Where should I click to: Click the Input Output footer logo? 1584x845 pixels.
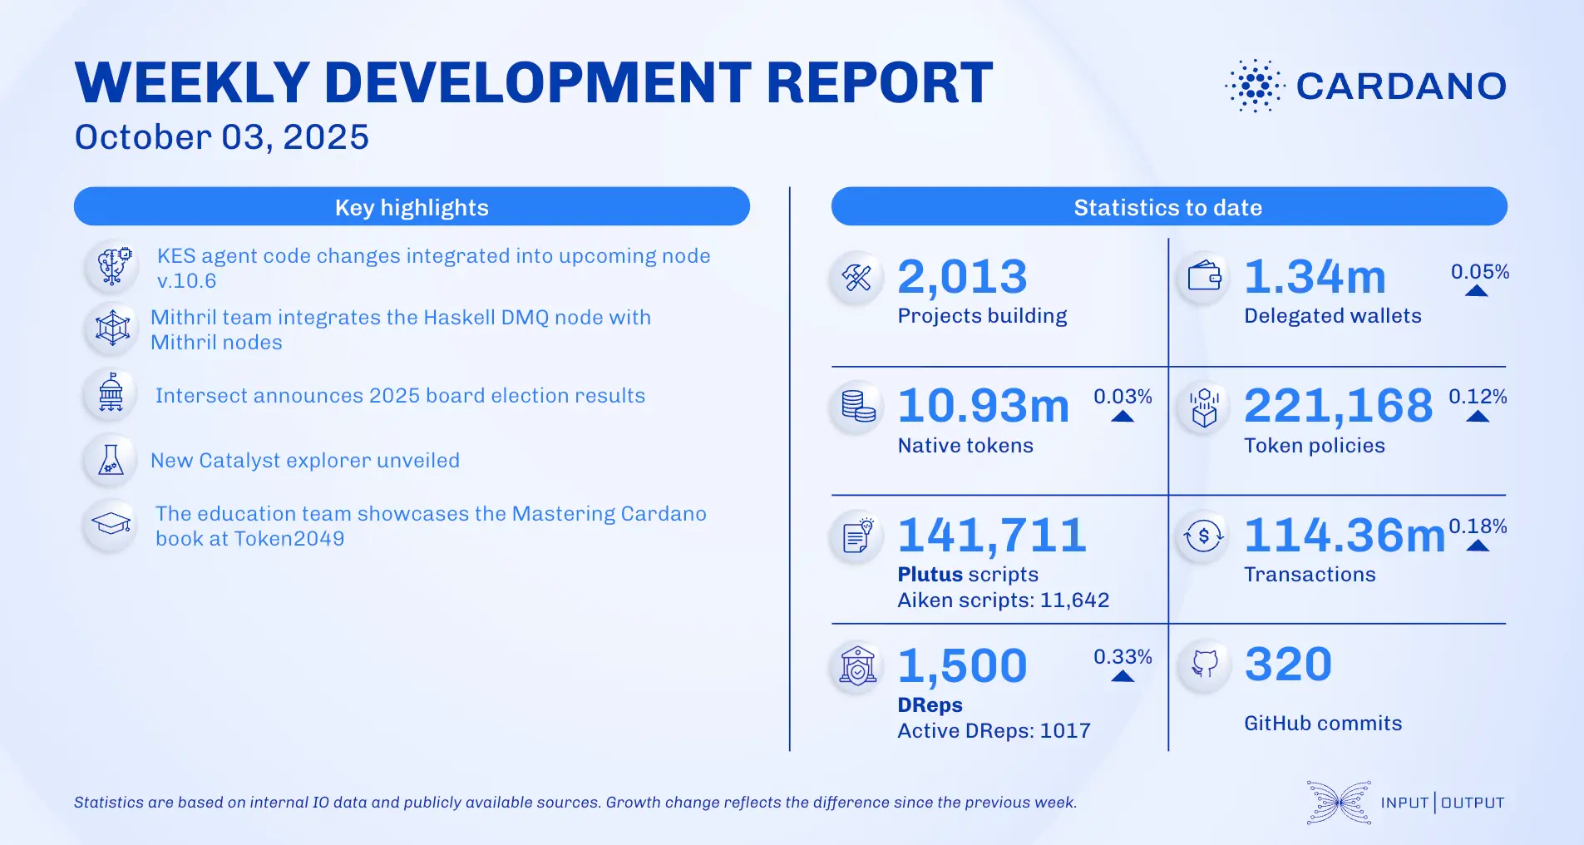(x=1405, y=803)
